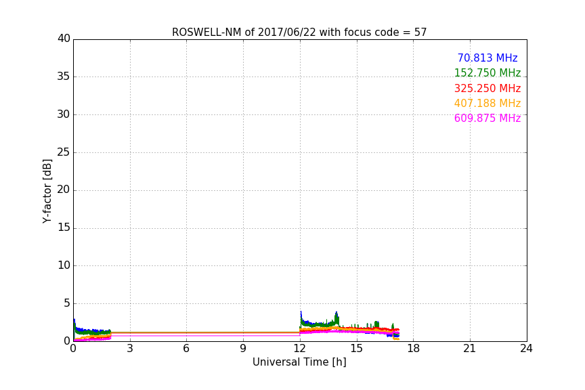Screen dimensions: 585x390
Task: Click the y-axis tick label 20
Action: 64,190
